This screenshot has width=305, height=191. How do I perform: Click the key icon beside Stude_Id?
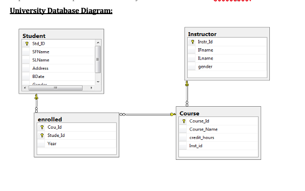[42, 135]
